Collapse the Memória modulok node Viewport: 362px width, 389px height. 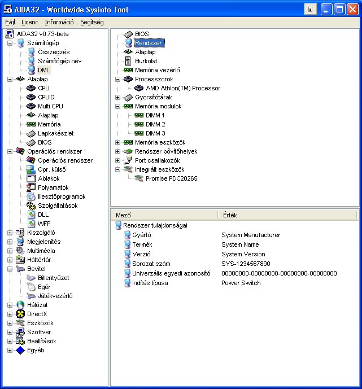click(118, 107)
